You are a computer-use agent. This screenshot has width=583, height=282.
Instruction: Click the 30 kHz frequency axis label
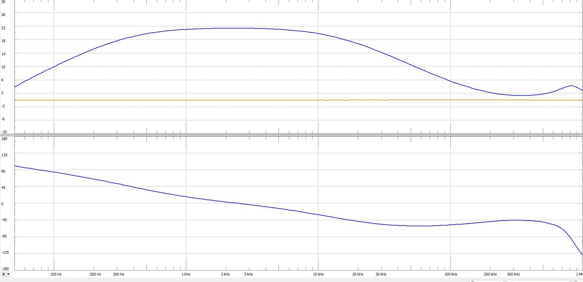[x=381, y=274]
